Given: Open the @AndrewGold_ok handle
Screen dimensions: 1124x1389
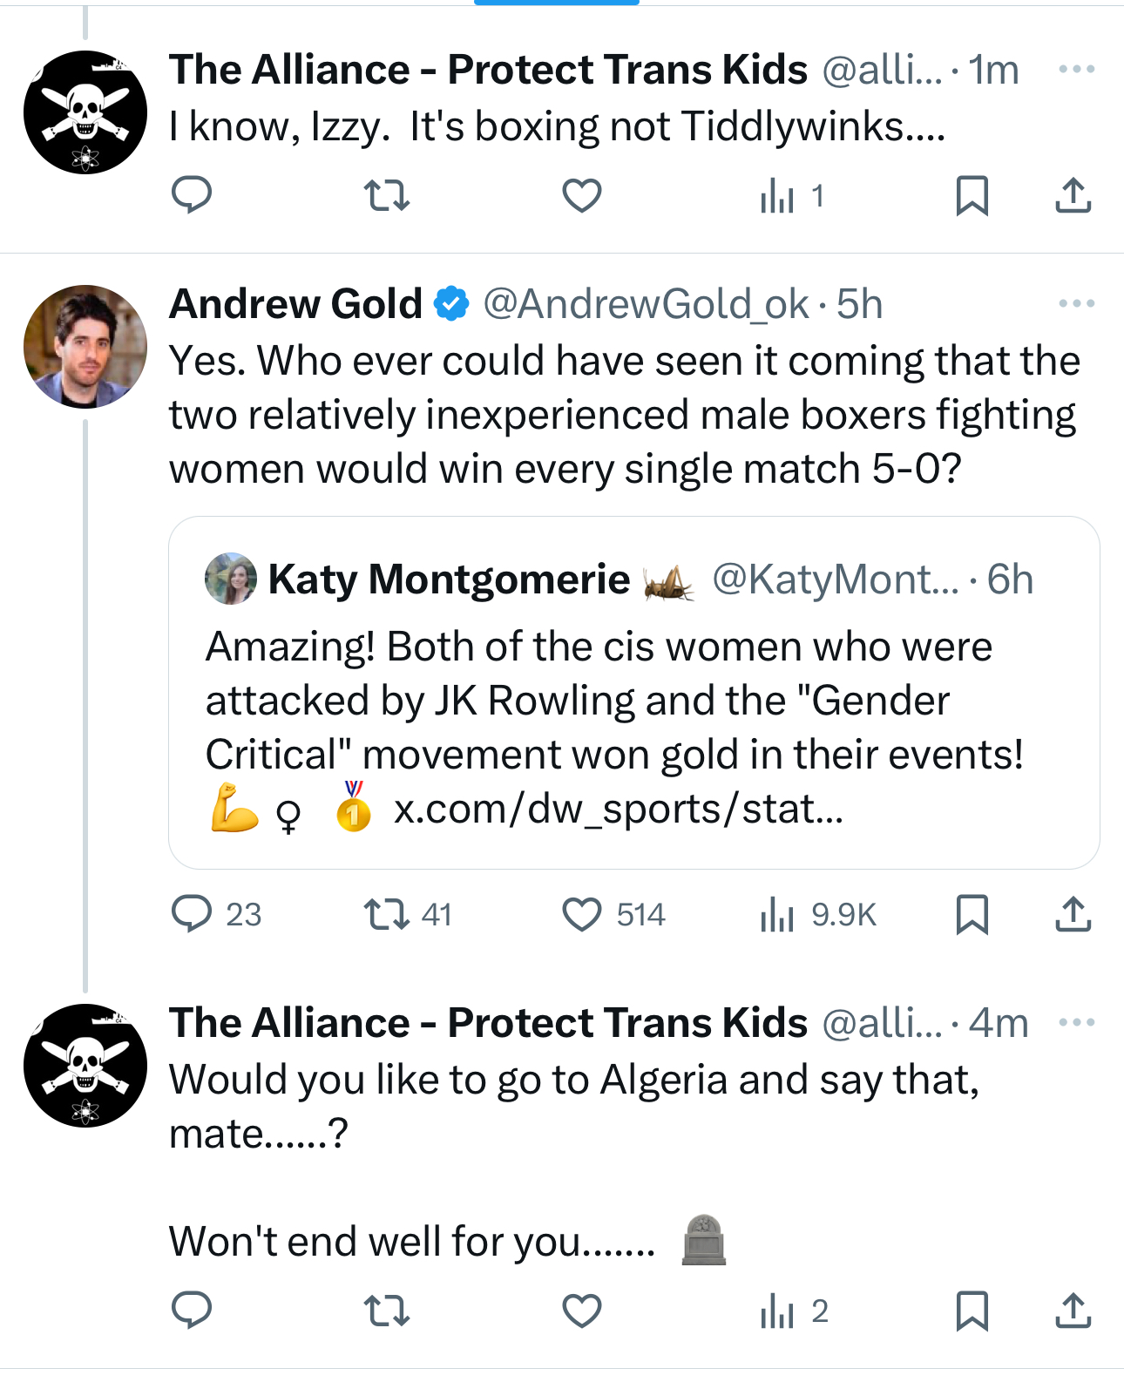Looking at the screenshot, I should [x=646, y=304].
